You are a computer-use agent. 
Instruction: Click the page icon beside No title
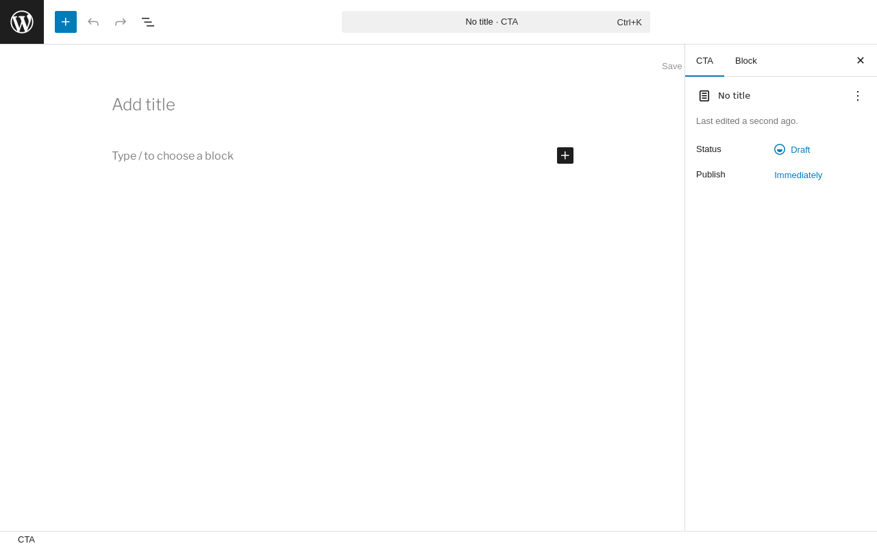pos(704,96)
